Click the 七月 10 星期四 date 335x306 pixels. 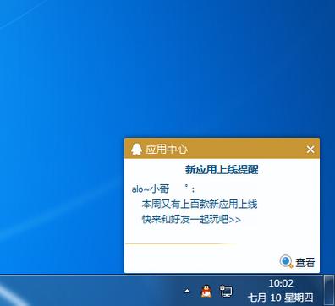281,298
